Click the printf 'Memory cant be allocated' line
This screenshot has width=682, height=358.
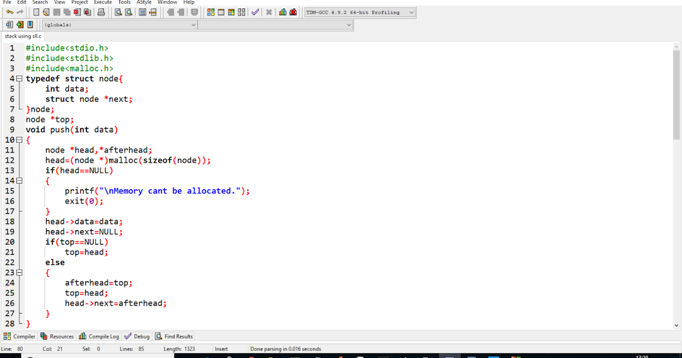pyautogui.click(x=157, y=191)
